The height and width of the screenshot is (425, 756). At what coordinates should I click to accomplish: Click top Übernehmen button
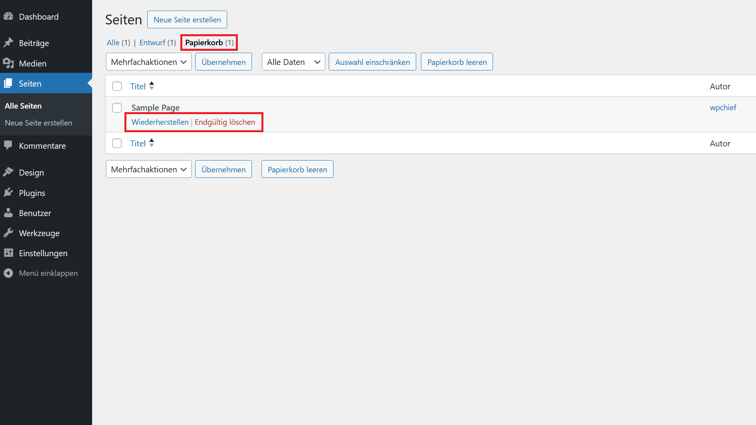tap(224, 62)
